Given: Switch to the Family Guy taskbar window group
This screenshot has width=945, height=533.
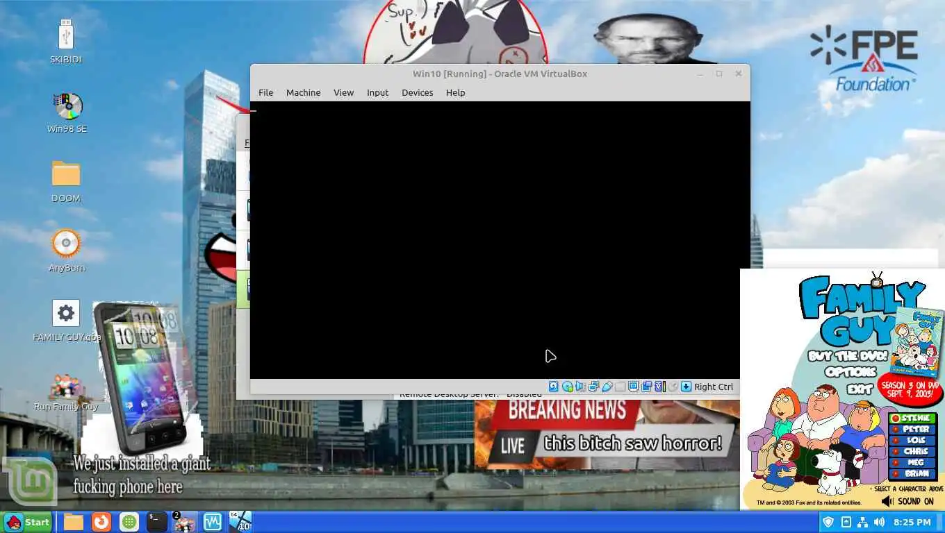Looking at the screenshot, I should [x=184, y=522].
